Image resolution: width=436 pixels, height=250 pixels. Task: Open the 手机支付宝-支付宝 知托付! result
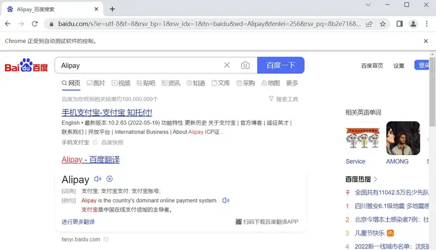[x=107, y=113]
